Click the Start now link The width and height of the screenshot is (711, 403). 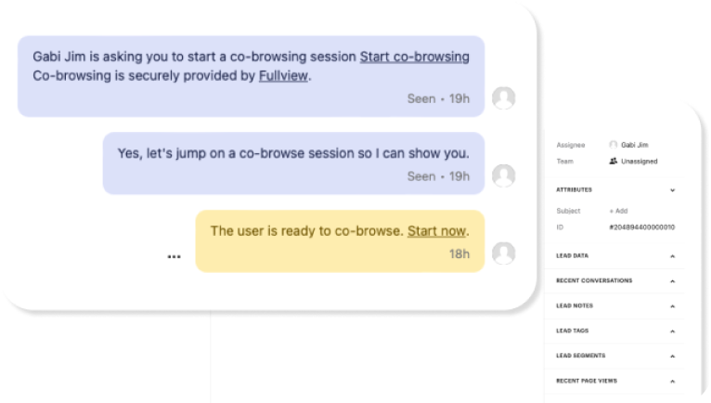point(437,230)
